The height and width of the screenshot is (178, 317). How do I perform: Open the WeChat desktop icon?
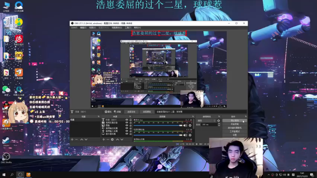[x=6, y=91]
